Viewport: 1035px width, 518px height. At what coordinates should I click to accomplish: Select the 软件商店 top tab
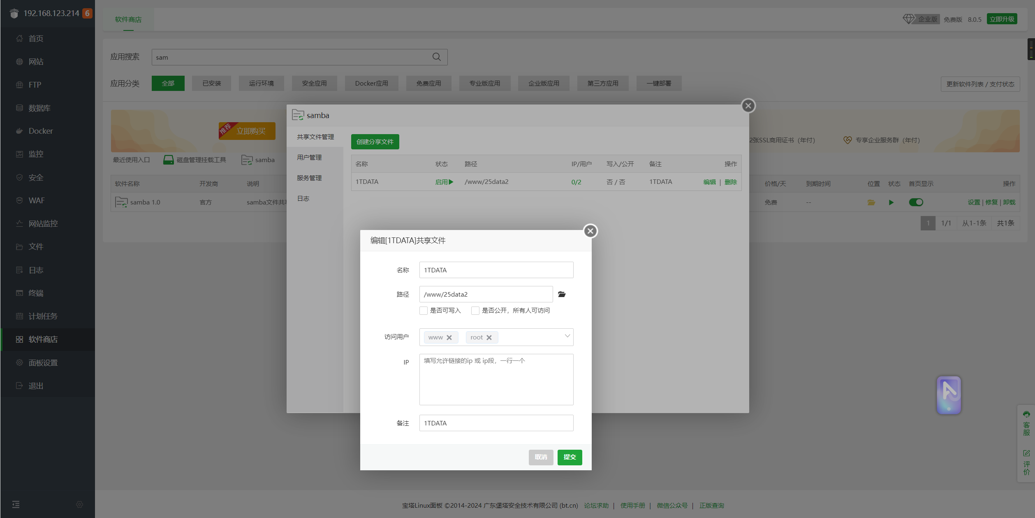128,19
